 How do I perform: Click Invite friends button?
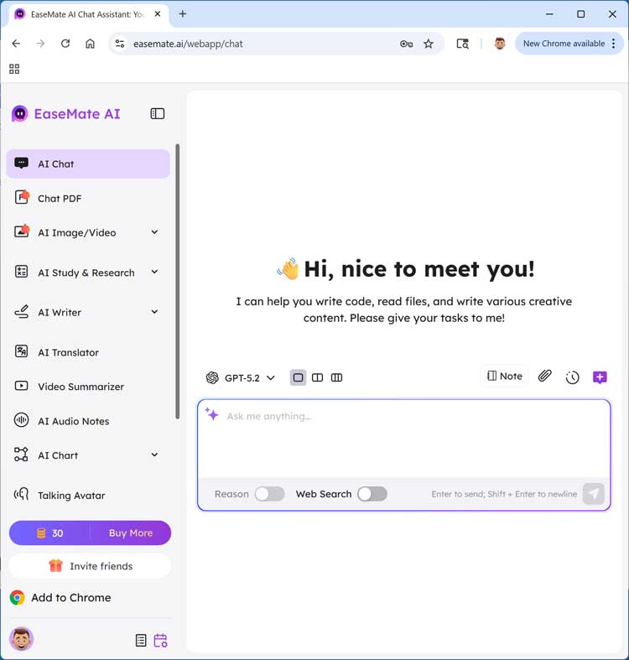click(90, 566)
